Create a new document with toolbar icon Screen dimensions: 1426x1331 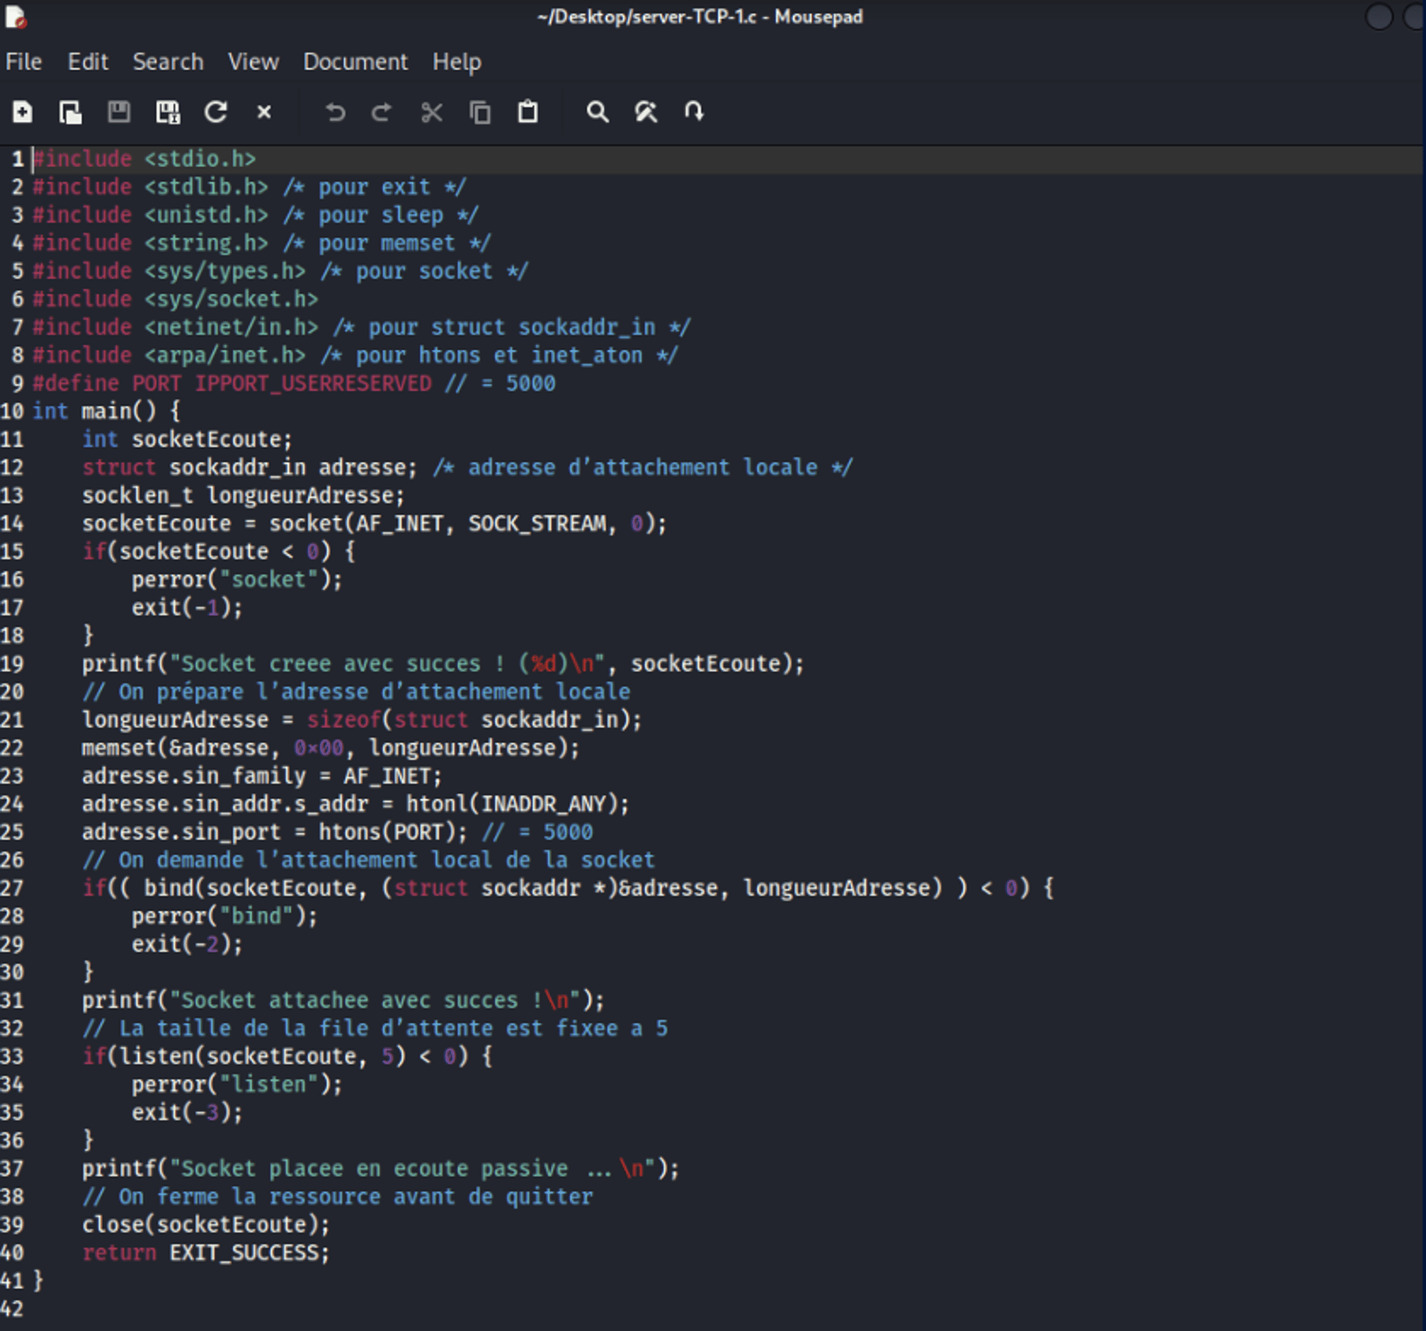coord(22,112)
